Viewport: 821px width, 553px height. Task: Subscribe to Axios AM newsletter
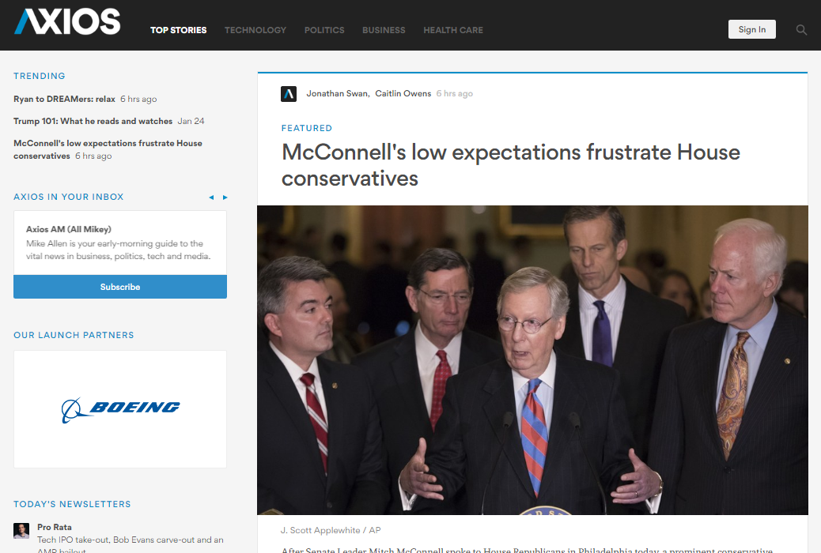point(120,287)
